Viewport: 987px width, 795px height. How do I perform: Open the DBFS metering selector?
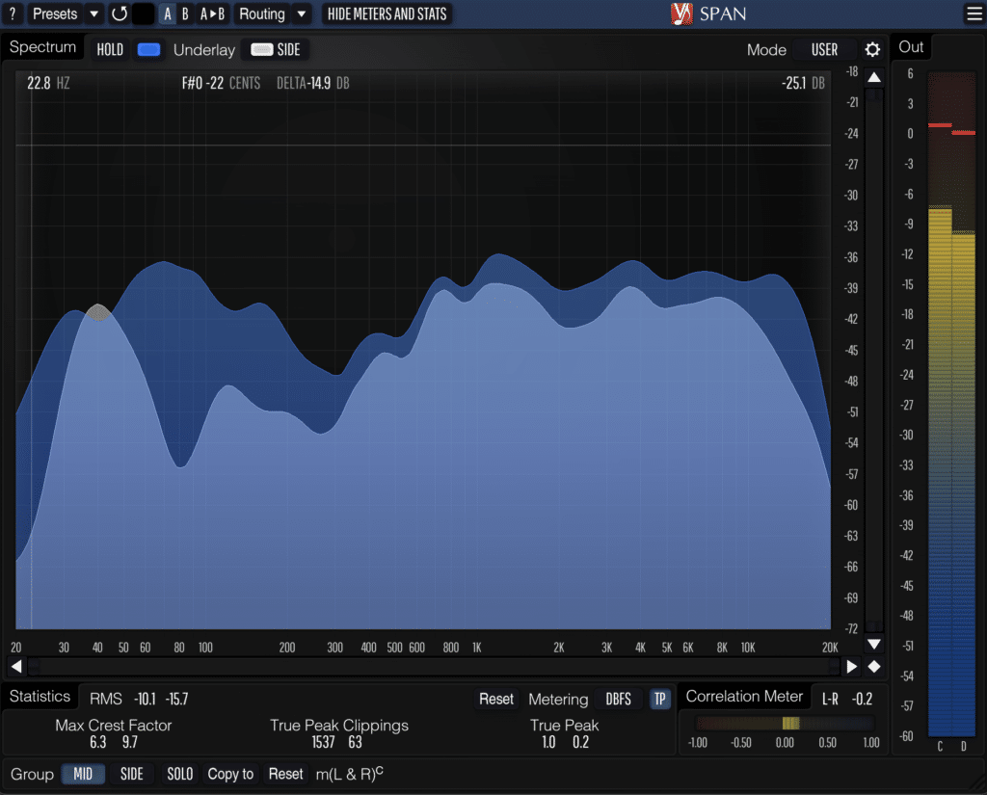(x=618, y=699)
